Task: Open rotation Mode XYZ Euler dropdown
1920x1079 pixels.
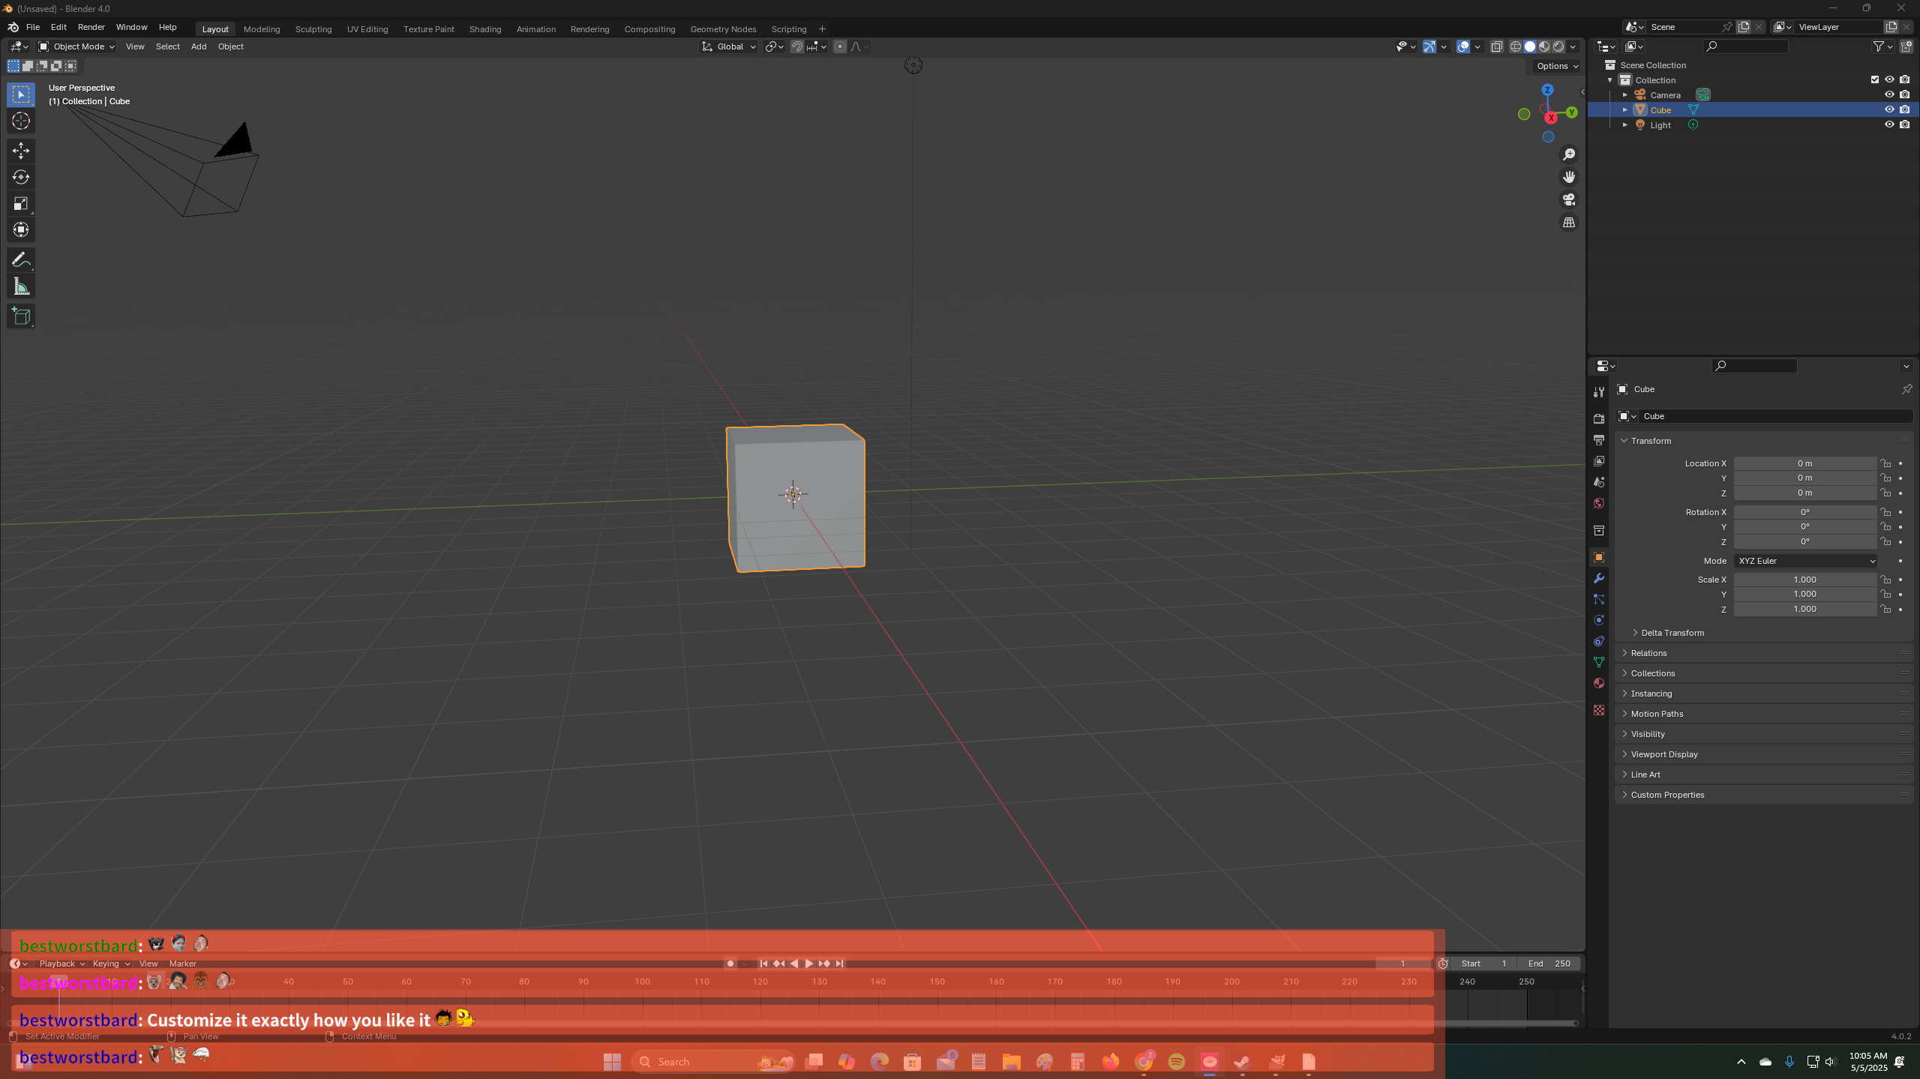Action: [1806, 561]
